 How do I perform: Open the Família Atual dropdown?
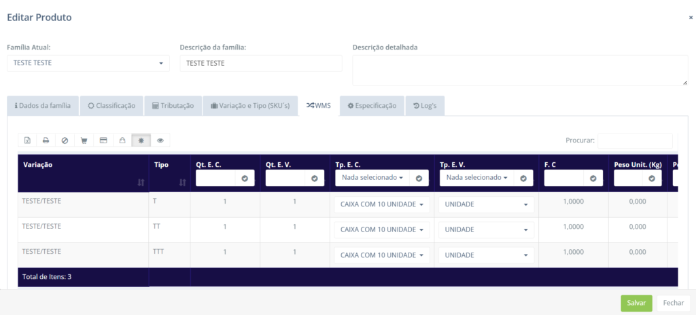click(88, 63)
